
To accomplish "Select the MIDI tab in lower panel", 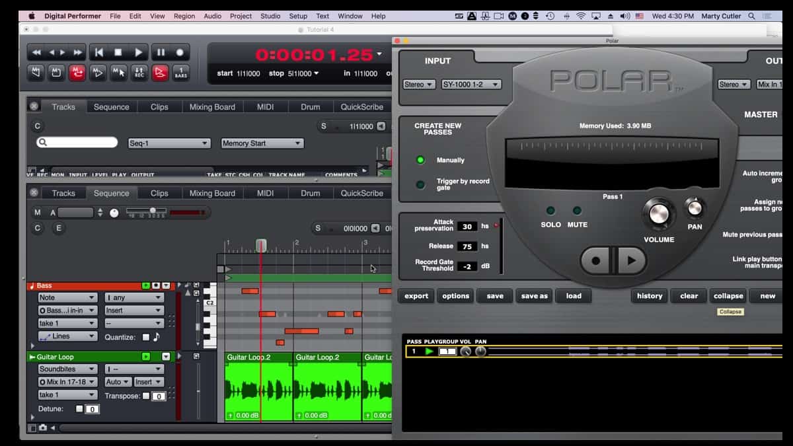I will pos(265,194).
